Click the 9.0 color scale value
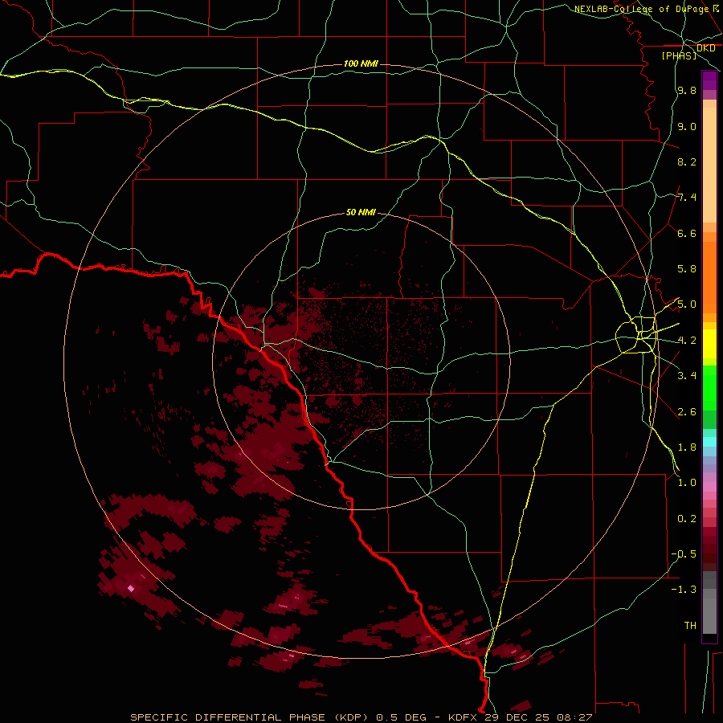The width and height of the screenshot is (723, 723). 687,126
